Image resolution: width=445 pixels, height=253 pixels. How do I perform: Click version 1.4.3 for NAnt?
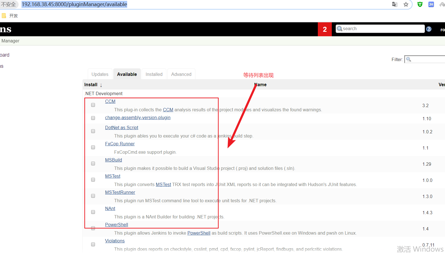pyautogui.click(x=427, y=213)
